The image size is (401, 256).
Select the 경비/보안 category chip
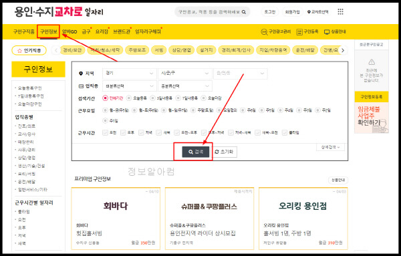coord(72,50)
